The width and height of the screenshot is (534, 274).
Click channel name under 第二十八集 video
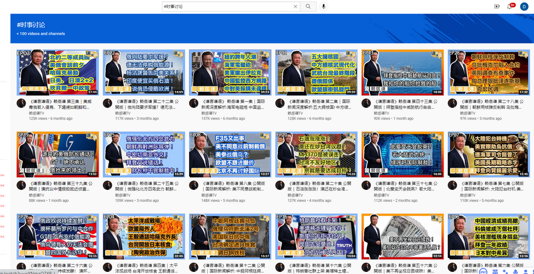pyautogui.click(x=468, y=113)
